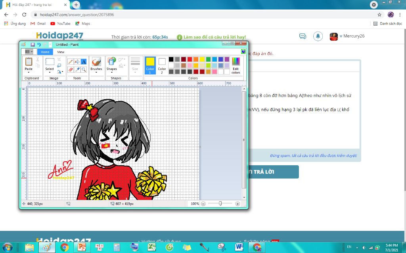Open the Paste dropdown arrow

tap(29, 73)
